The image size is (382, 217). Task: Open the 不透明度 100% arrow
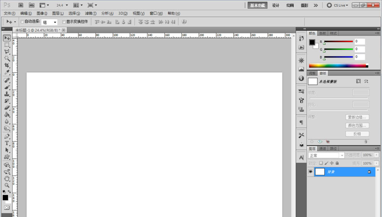377,155
